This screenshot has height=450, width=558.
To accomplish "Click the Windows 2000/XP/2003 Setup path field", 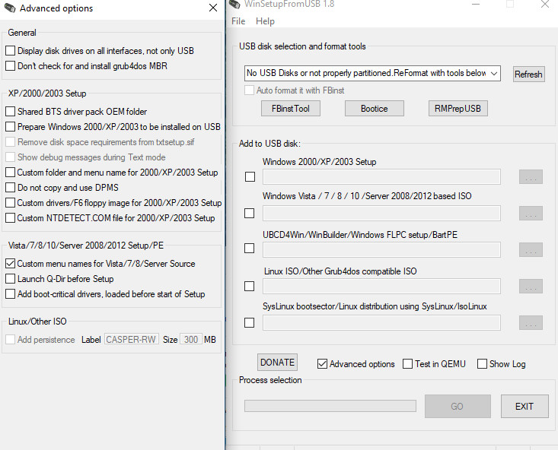I will click(x=381, y=176).
